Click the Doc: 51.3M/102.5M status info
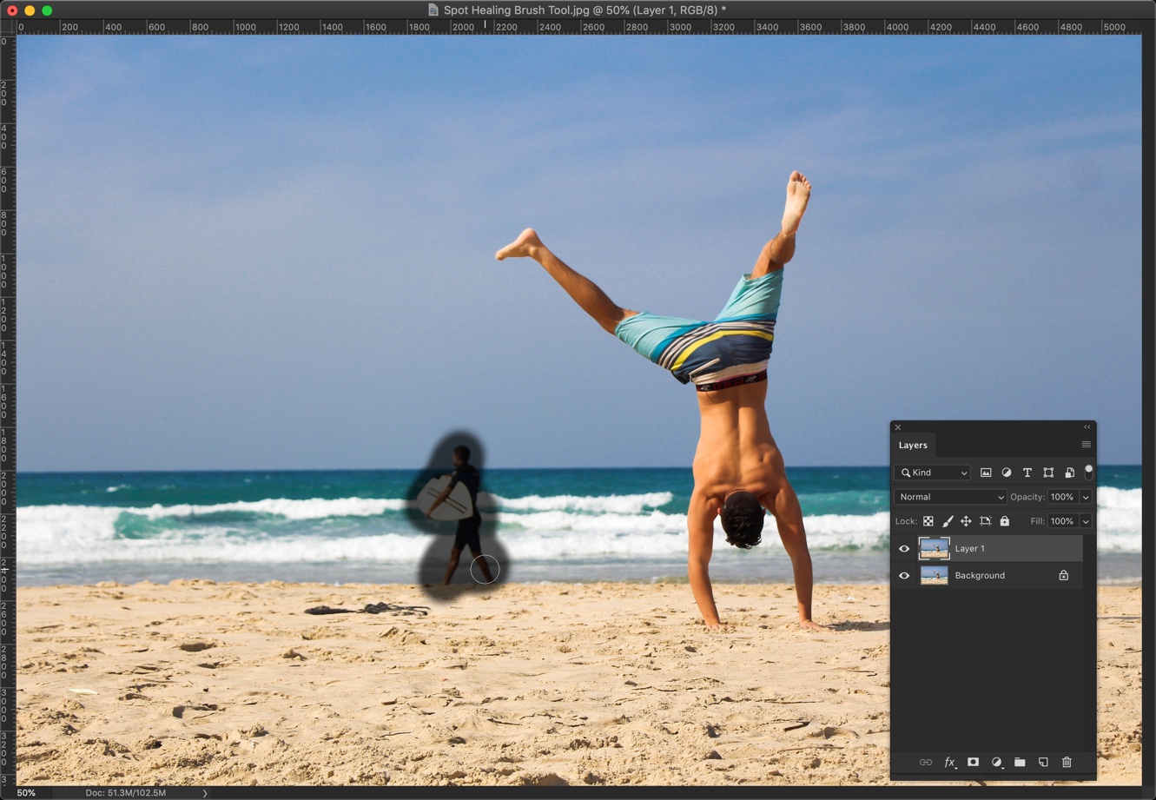Screen dimensions: 1156x800 click(125, 793)
